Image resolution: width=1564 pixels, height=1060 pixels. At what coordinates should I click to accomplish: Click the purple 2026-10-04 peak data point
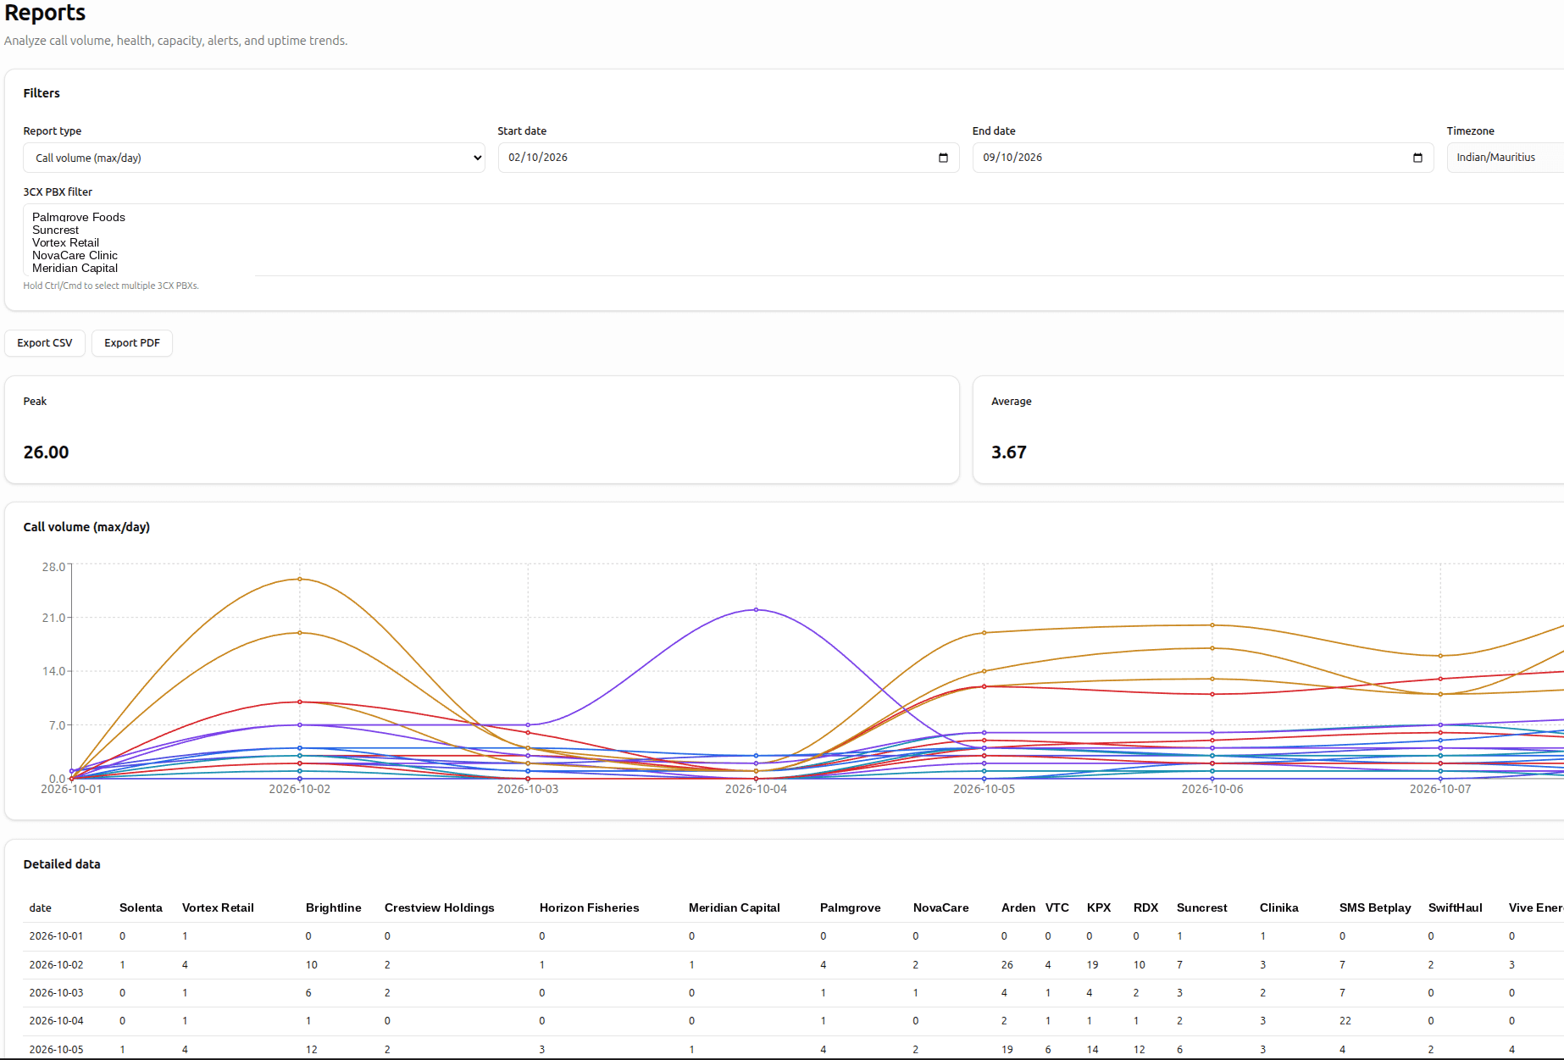click(x=757, y=610)
